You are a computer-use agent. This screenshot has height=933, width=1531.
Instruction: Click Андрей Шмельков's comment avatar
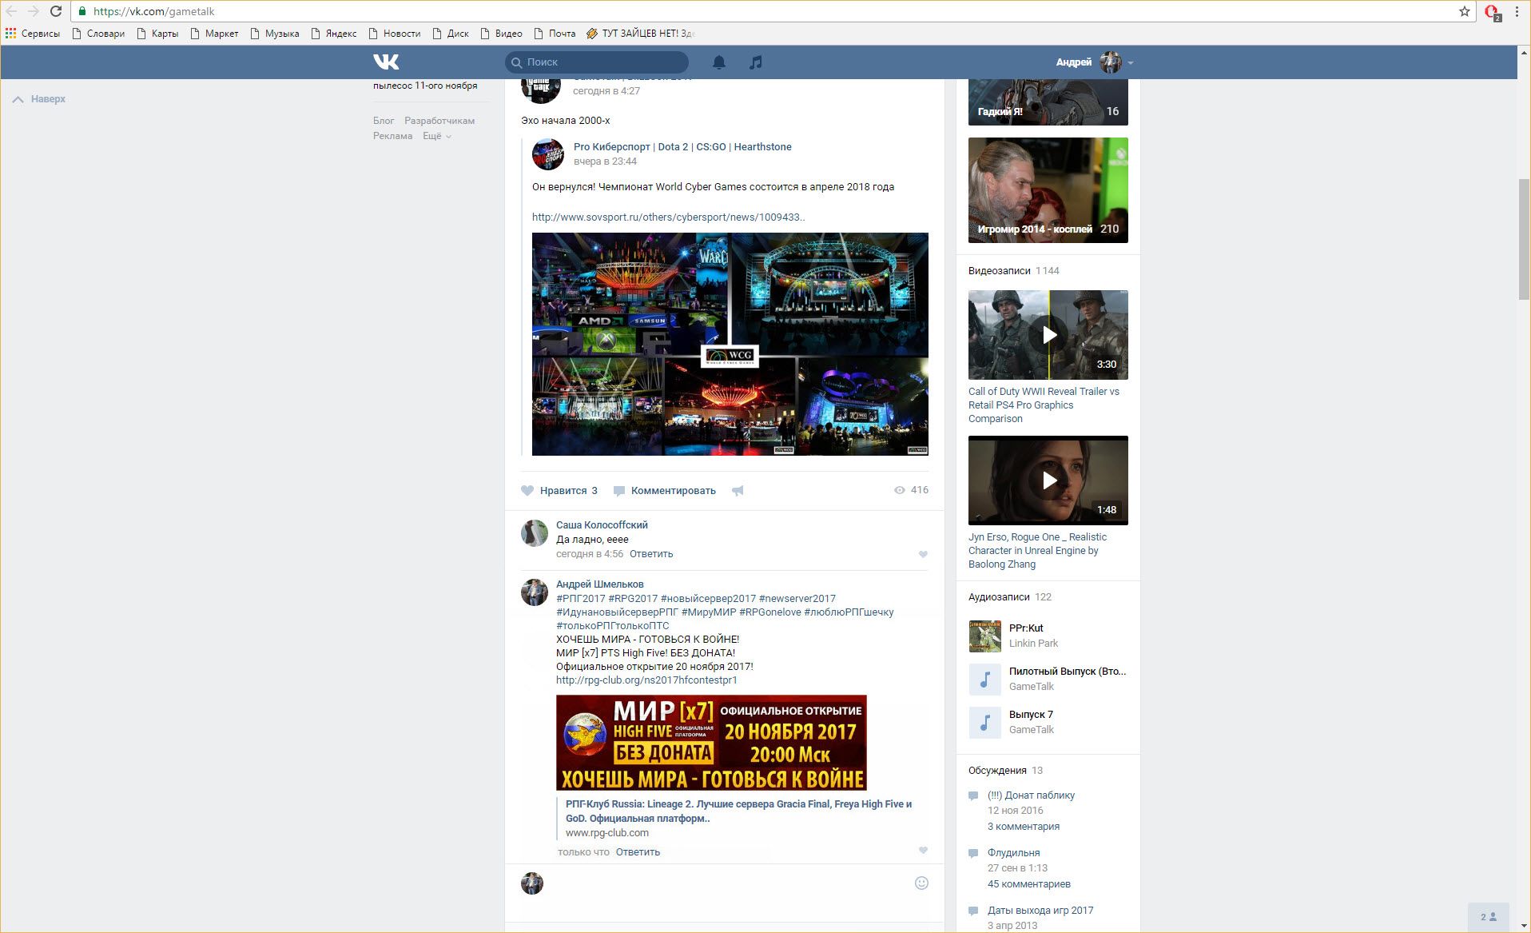tap(534, 592)
